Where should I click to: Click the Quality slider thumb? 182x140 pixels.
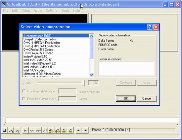click(83, 83)
